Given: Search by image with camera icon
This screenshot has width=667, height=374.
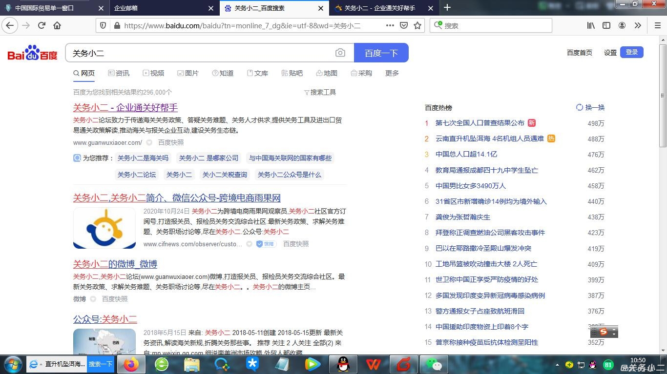Looking at the screenshot, I should (x=340, y=53).
